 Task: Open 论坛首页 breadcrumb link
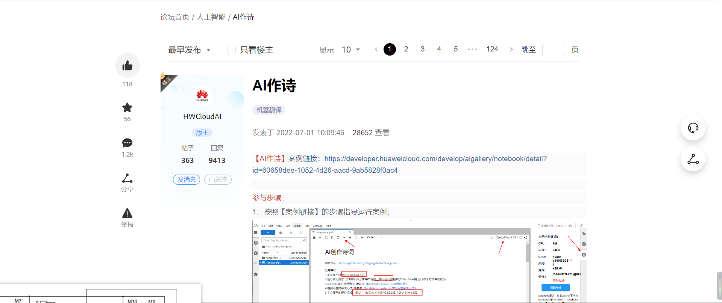pos(175,17)
